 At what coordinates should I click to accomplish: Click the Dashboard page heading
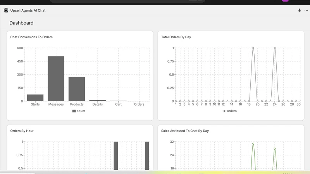coord(21,23)
